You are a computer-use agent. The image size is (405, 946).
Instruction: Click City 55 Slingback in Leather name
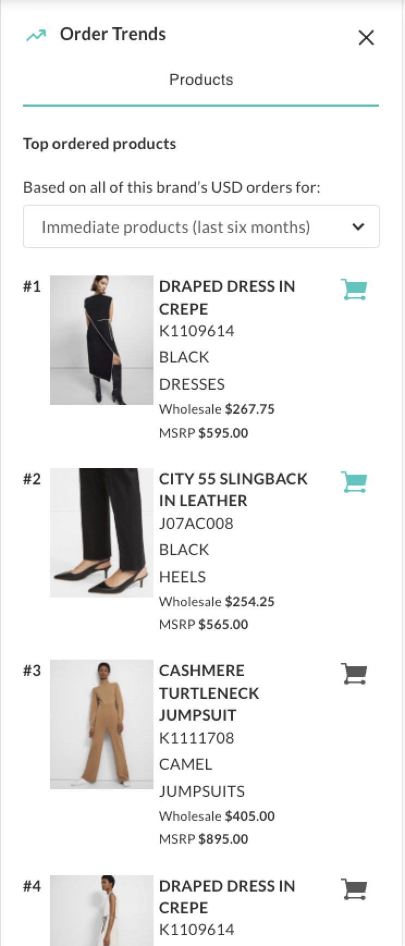(x=233, y=489)
